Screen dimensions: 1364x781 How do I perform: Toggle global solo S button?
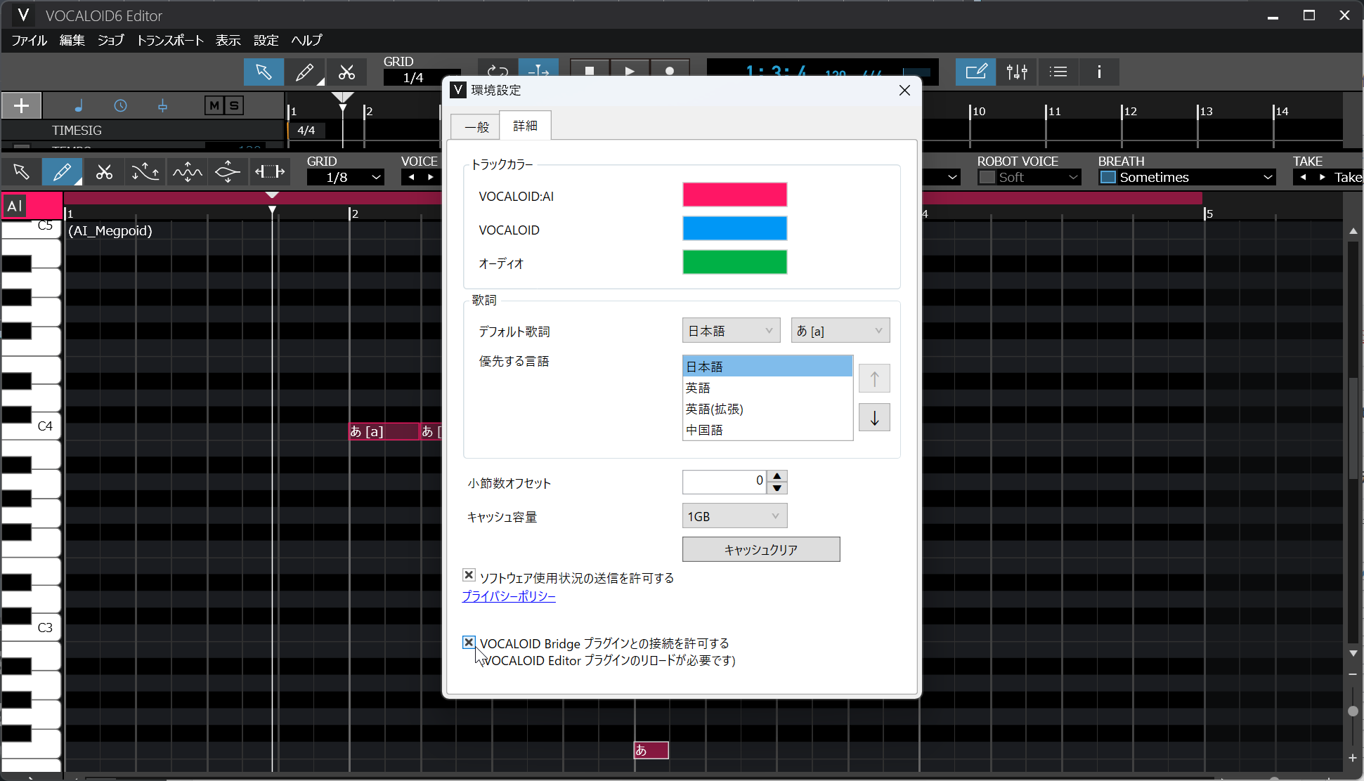pyautogui.click(x=234, y=105)
